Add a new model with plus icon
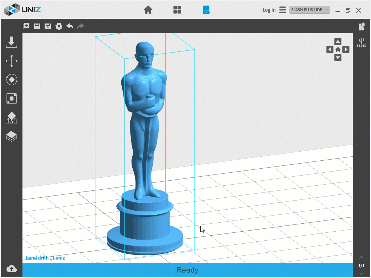 coord(26,26)
